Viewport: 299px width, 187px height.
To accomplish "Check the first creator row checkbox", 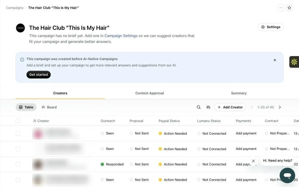I will 18,133.
